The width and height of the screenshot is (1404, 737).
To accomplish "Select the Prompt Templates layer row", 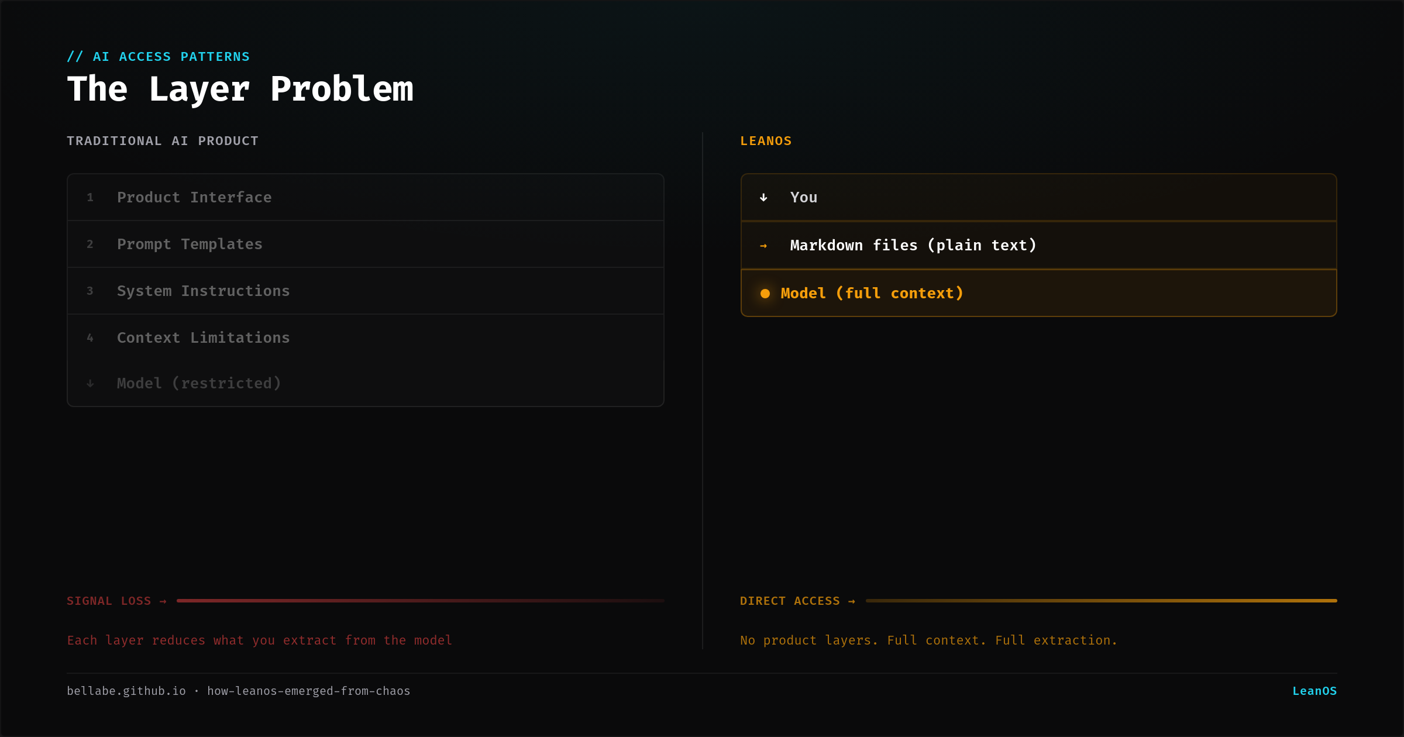I will 366,244.
